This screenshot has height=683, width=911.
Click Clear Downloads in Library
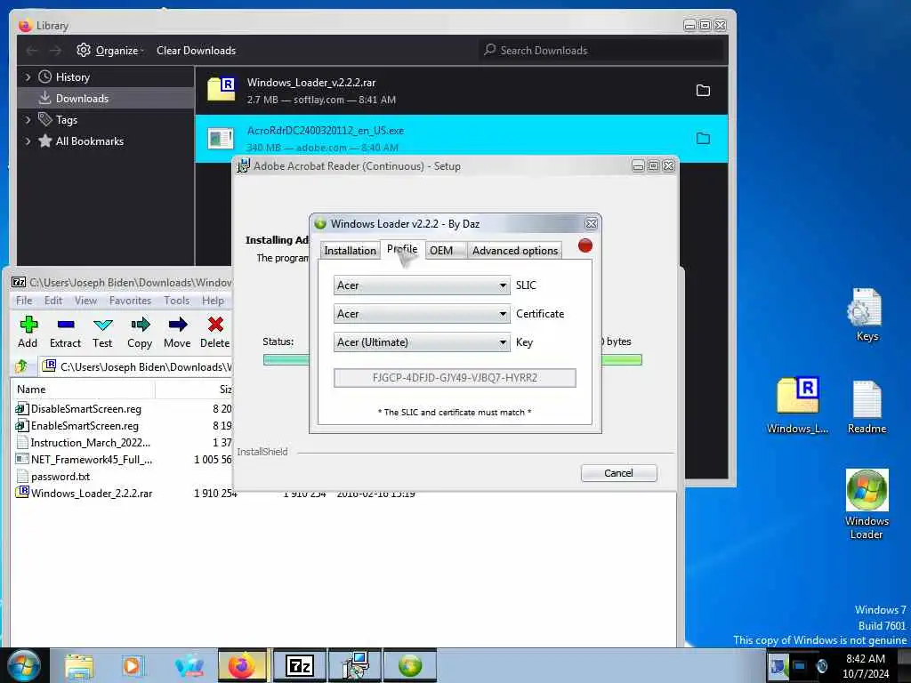[197, 51]
